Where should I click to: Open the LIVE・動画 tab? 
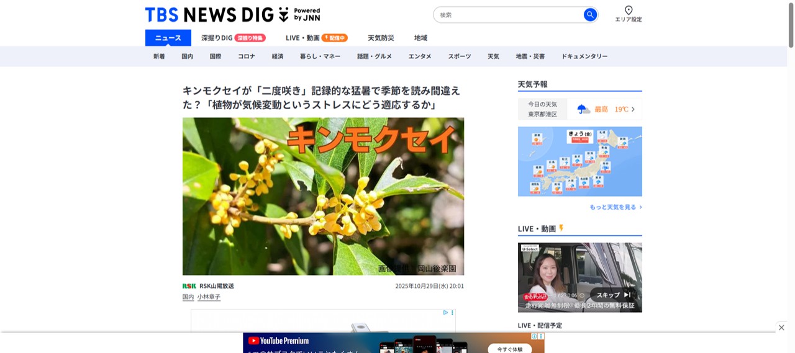302,38
